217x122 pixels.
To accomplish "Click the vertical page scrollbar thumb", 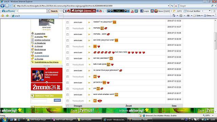I will [215, 41].
